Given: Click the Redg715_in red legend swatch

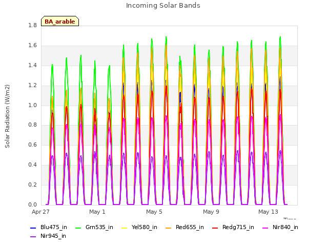Looking at the screenshot, I should point(215,228).
